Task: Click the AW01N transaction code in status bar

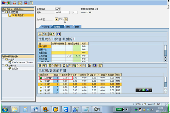Action: [139, 104]
